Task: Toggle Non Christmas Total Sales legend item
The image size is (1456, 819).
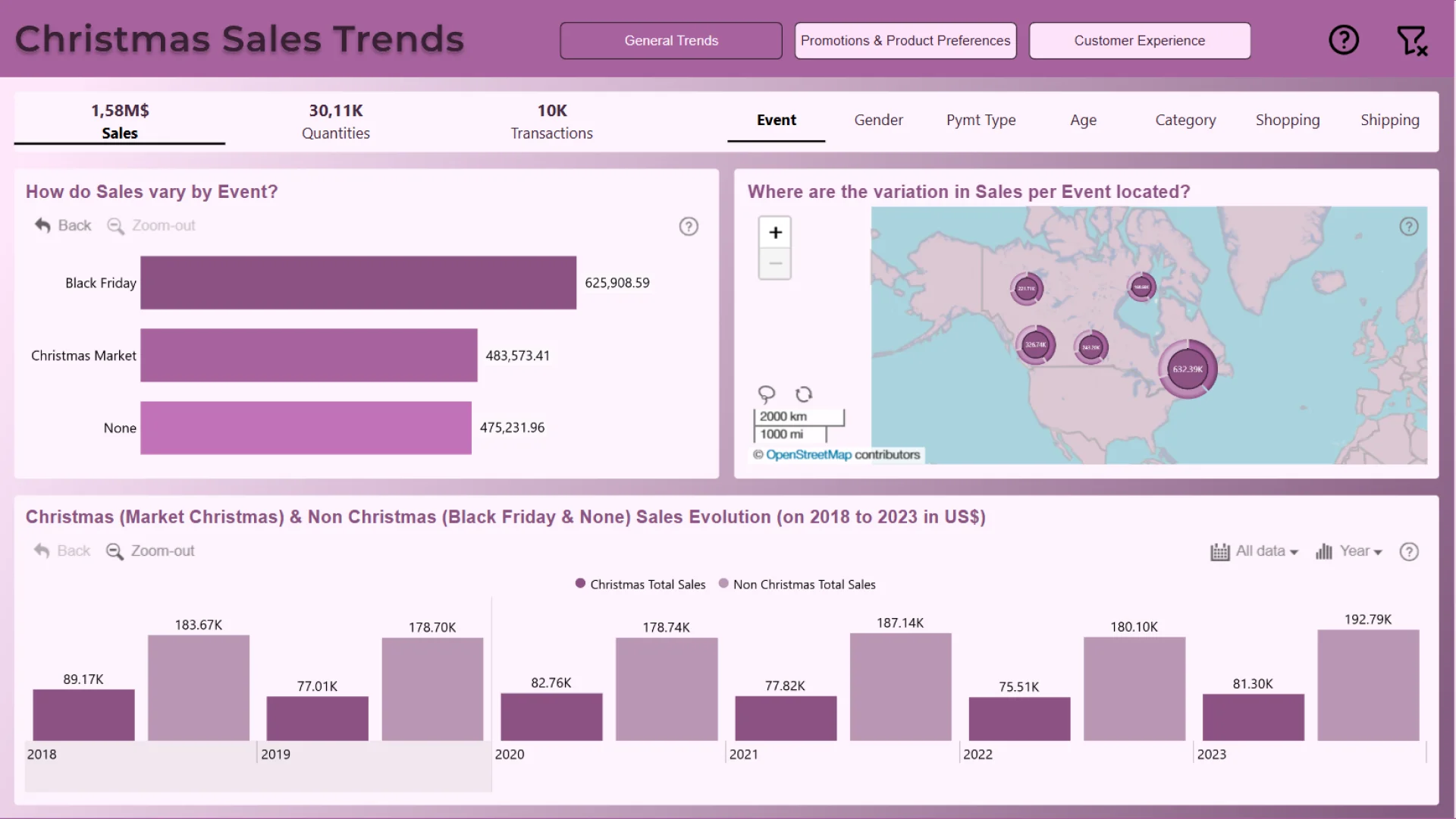Action: pyautogui.click(x=797, y=584)
